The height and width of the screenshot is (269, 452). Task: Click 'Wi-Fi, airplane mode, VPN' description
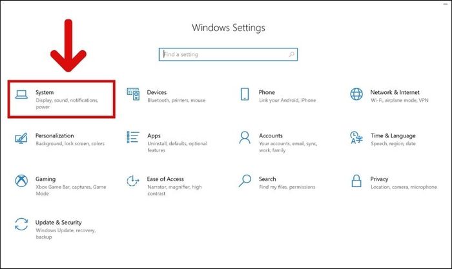(399, 100)
